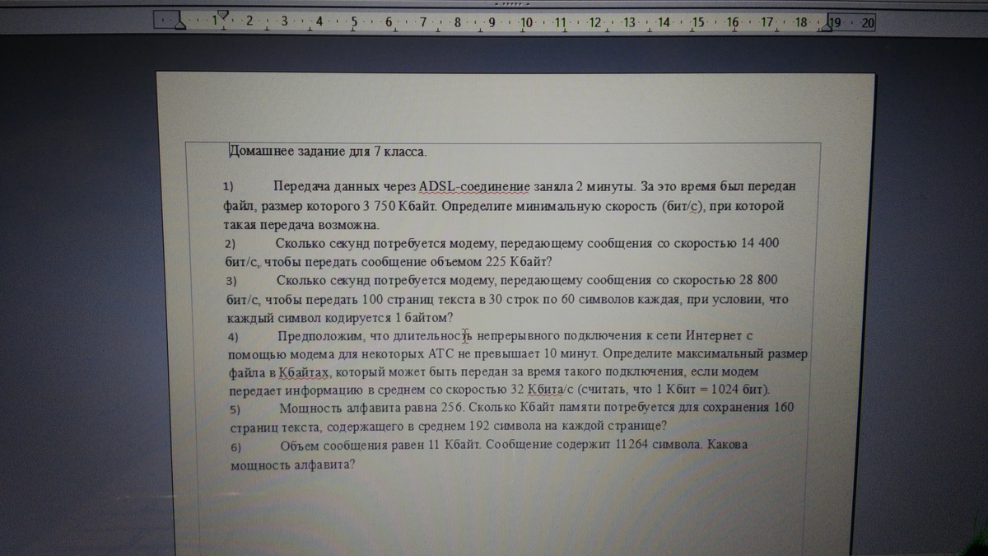The width and height of the screenshot is (988, 556).
Task: Click '60 символов' in task 3
Action: pyautogui.click(x=596, y=299)
